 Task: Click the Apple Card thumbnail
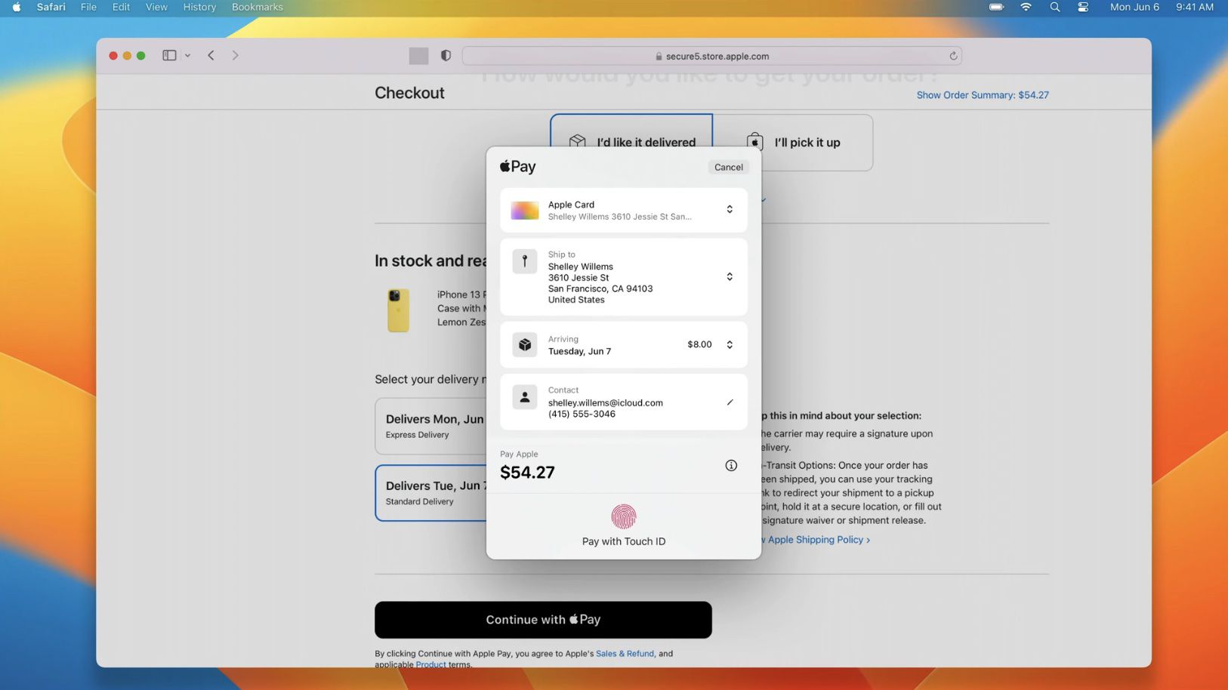[x=525, y=211]
